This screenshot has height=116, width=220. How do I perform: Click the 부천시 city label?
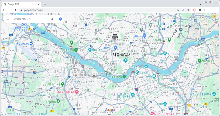pyautogui.click(x=25, y=83)
